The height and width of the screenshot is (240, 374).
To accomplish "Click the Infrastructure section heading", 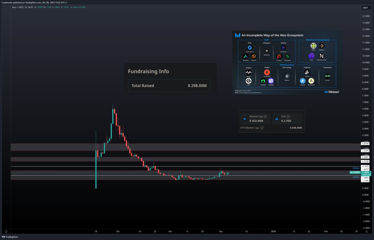I will [287, 65].
